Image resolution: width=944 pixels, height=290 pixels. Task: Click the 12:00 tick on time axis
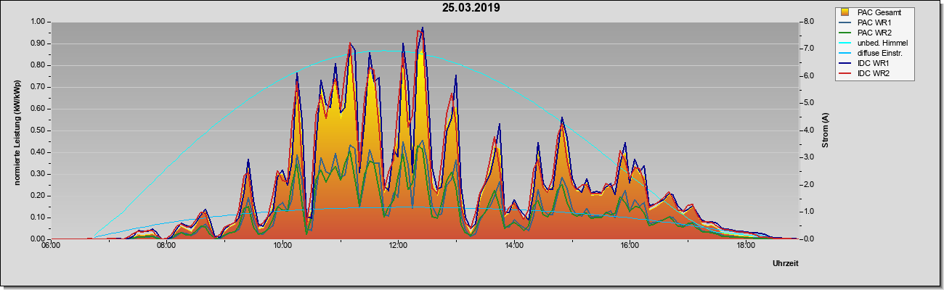point(398,245)
